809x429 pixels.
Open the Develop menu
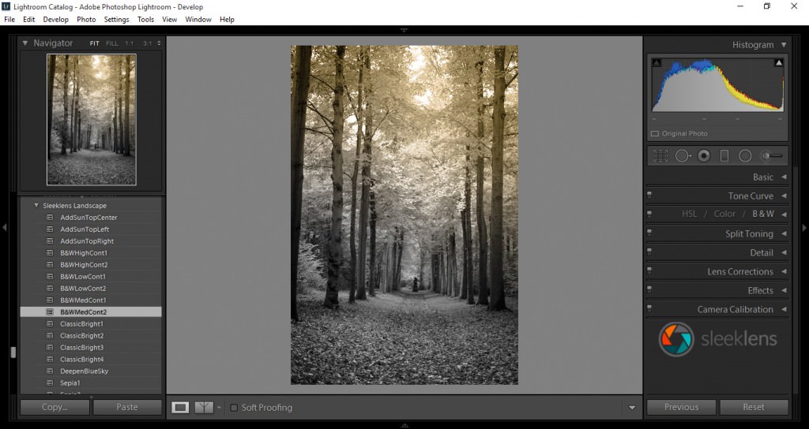pyautogui.click(x=56, y=19)
